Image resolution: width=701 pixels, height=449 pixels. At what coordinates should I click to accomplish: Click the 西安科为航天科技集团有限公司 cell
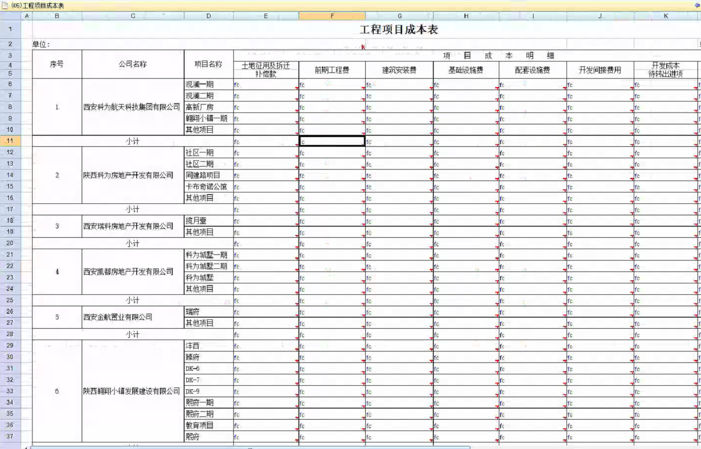click(133, 107)
